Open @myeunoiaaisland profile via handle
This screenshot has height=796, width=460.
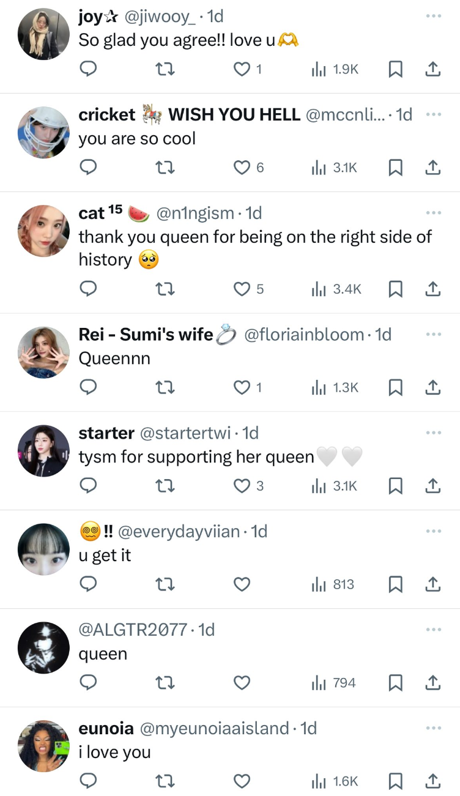[214, 728]
